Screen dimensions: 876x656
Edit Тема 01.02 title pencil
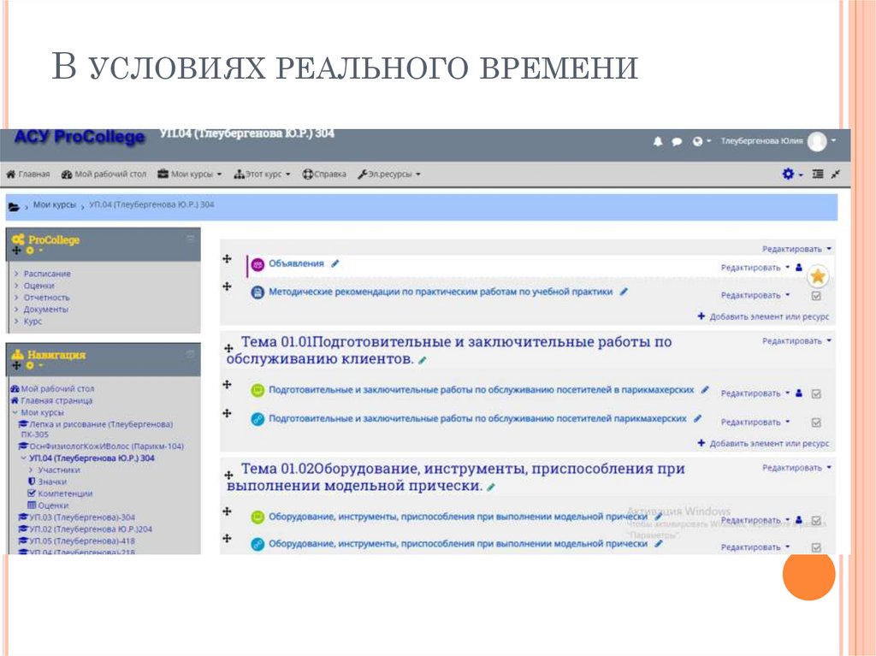(490, 488)
